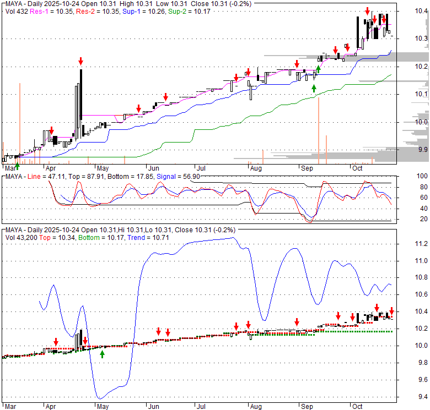Viewport: 430px width, 410px height.
Task: Click the green buy arrow in early March
Action: click(x=17, y=166)
